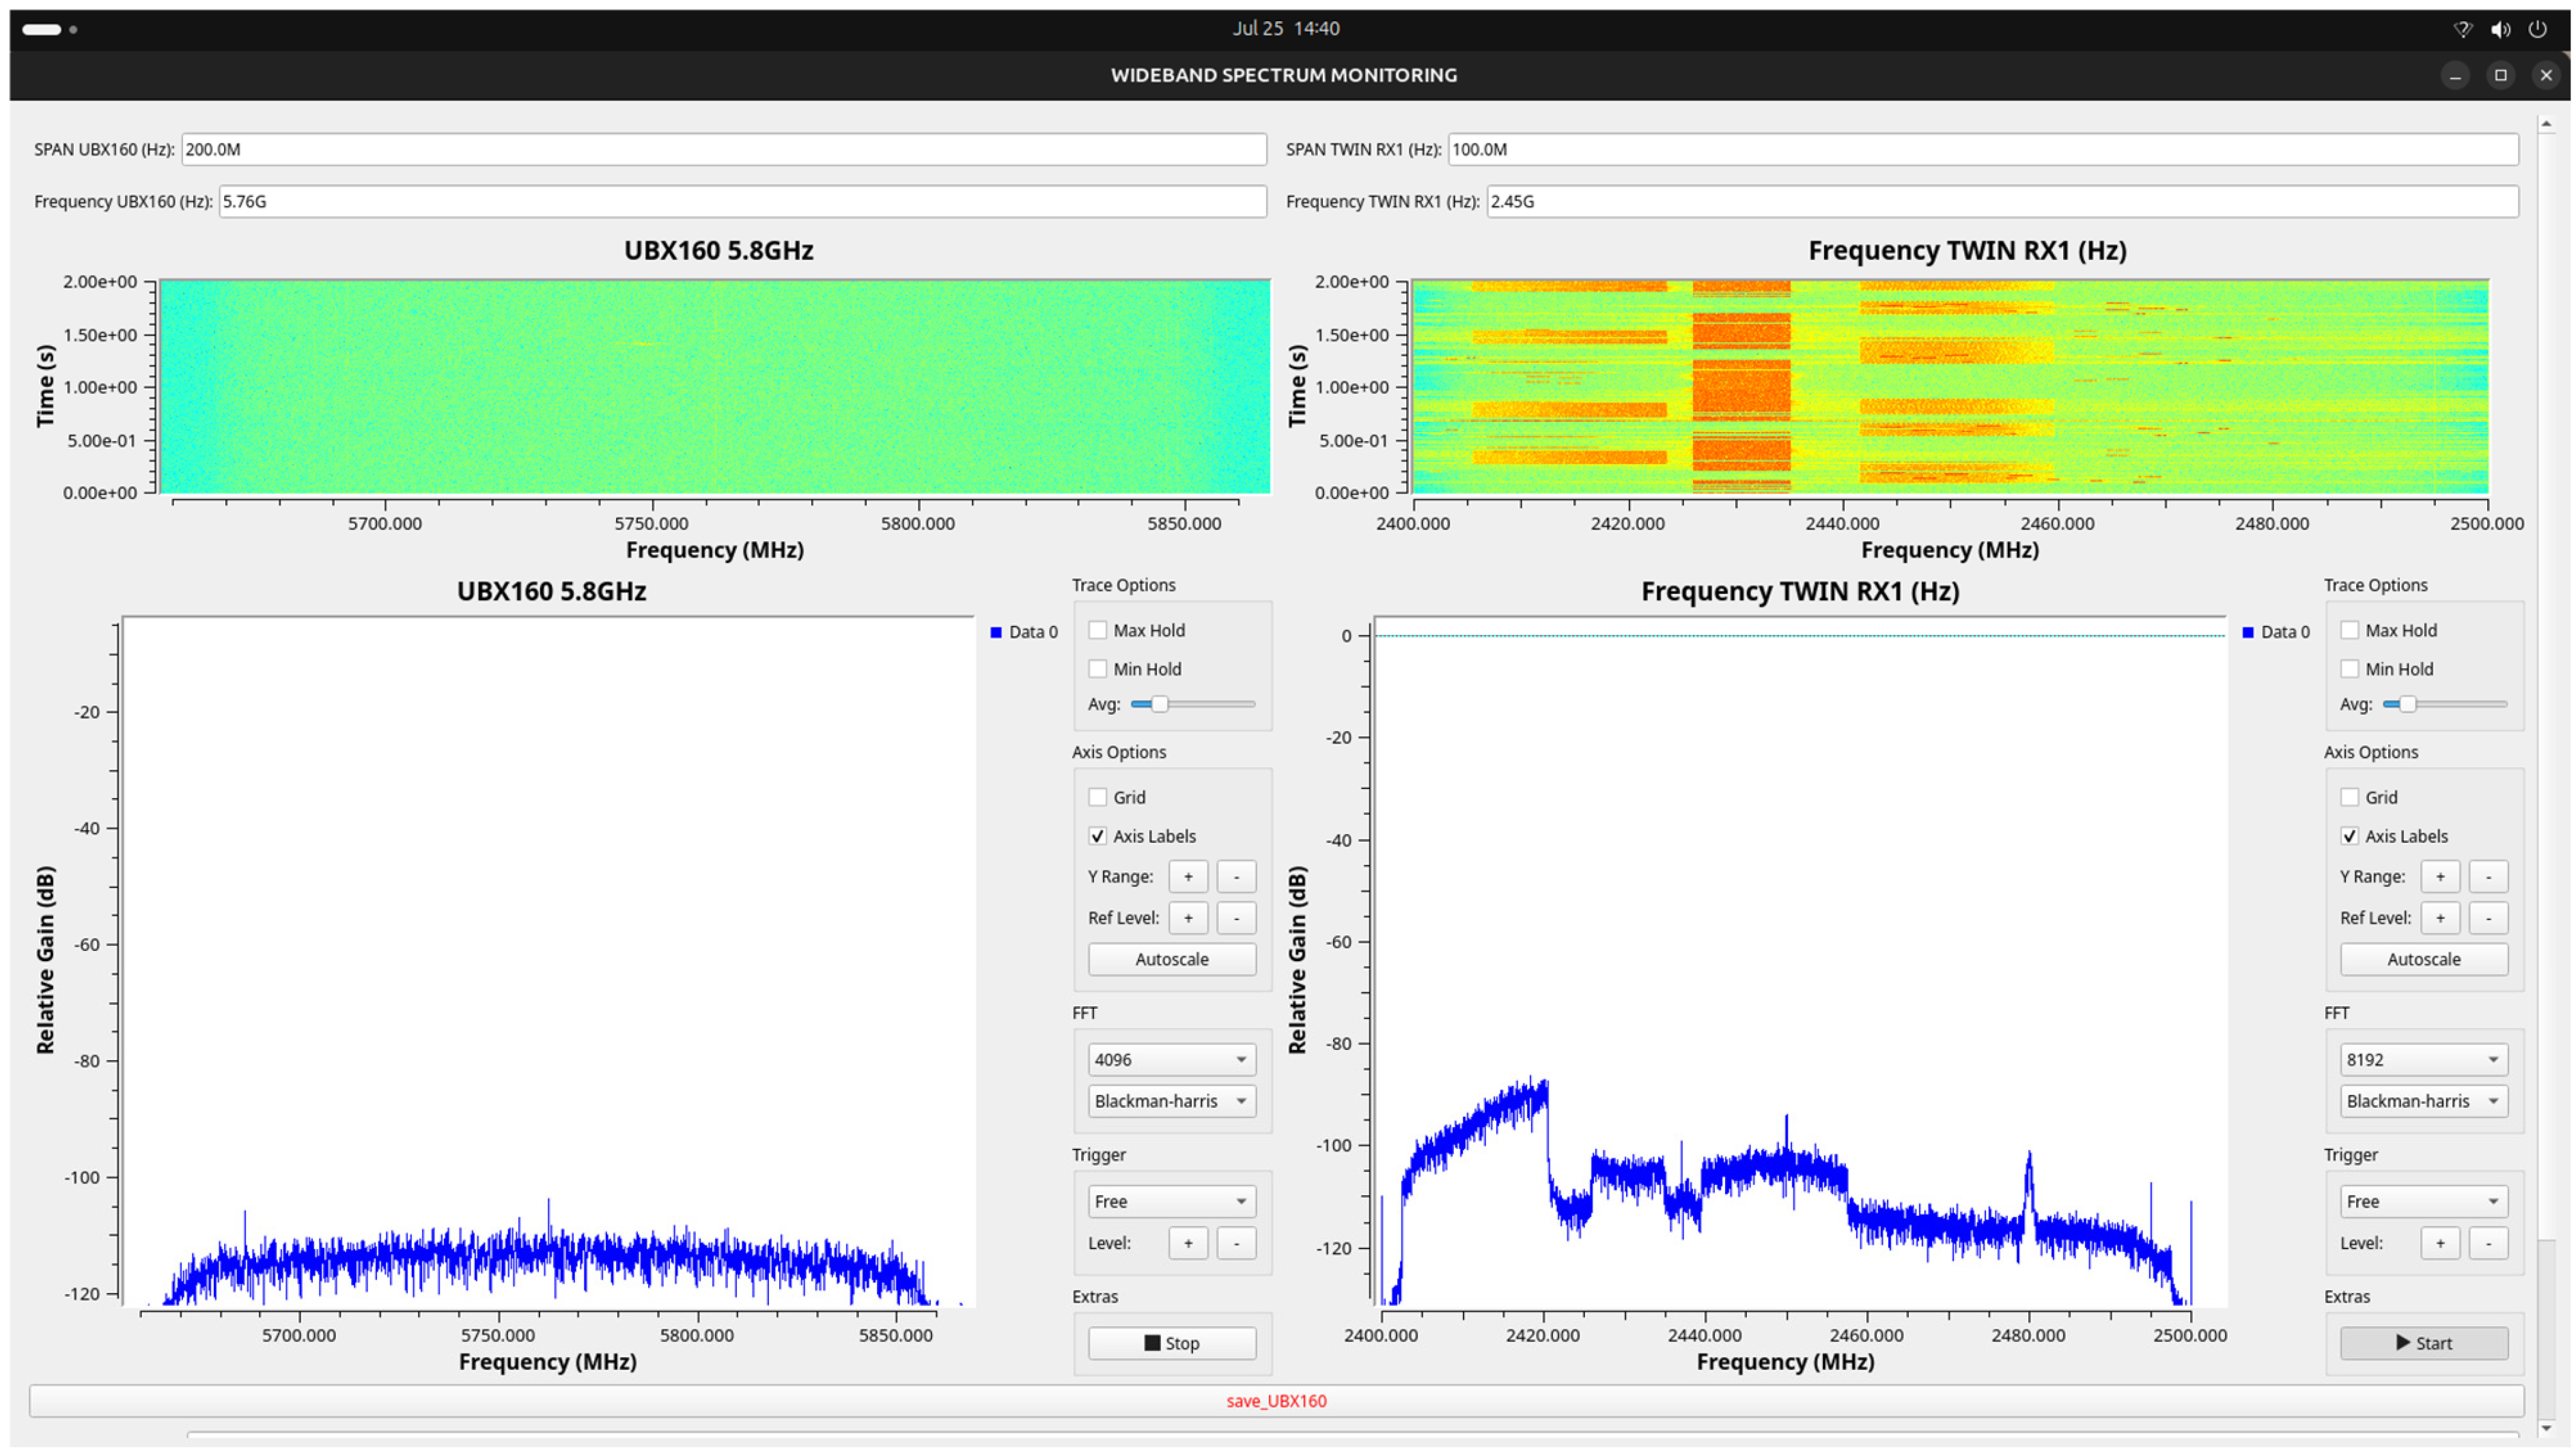Click the save_UBX160 button
This screenshot has width=2576, height=1456.
click(x=1276, y=1401)
